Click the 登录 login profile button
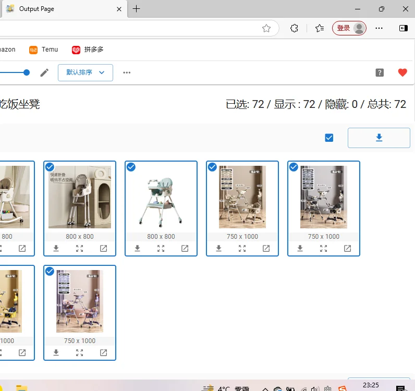The height and width of the screenshot is (391, 415). coord(349,28)
